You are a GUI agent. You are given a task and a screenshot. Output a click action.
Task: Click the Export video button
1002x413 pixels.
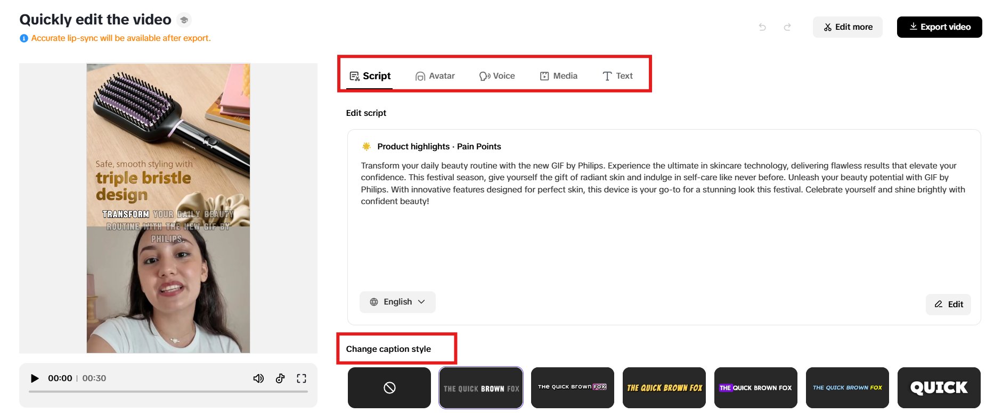939,27
